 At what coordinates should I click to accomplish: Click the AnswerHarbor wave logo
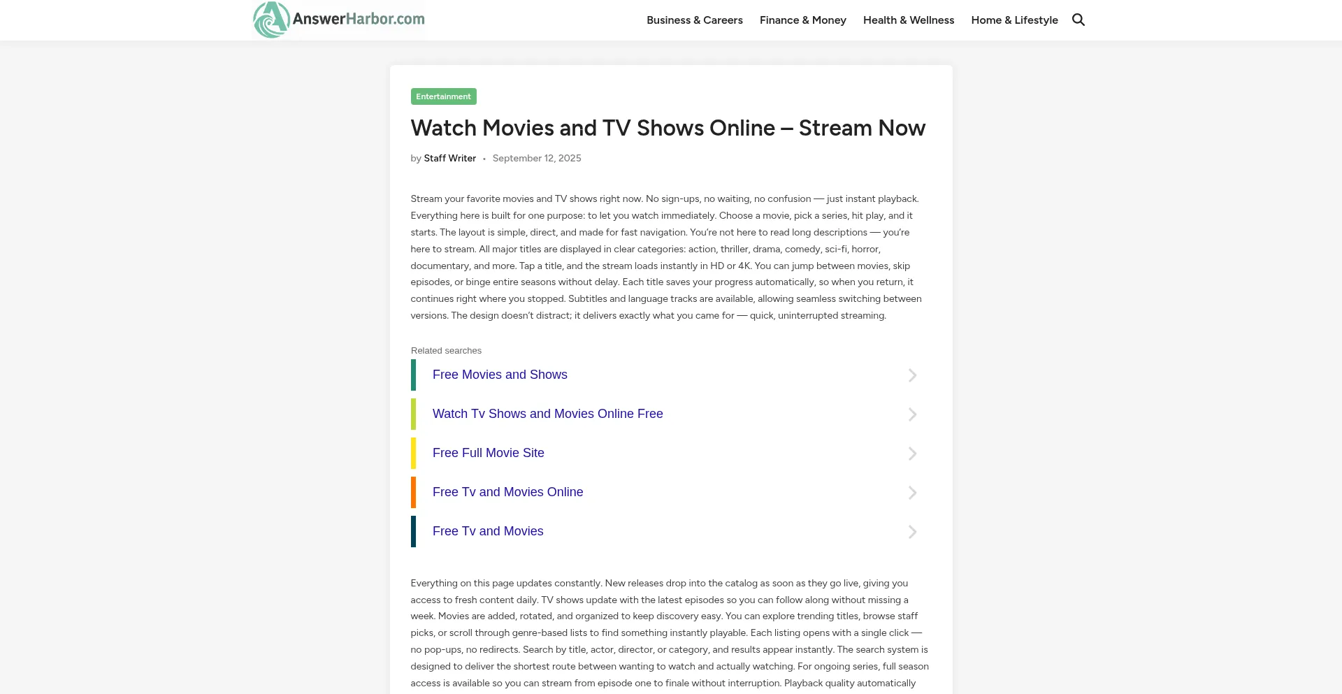pyautogui.click(x=271, y=20)
